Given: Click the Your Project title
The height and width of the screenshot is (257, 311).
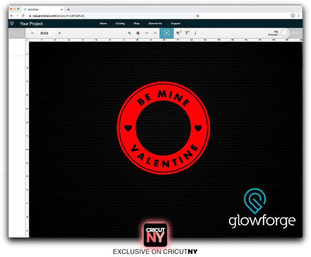Looking at the screenshot, I should (31, 24).
